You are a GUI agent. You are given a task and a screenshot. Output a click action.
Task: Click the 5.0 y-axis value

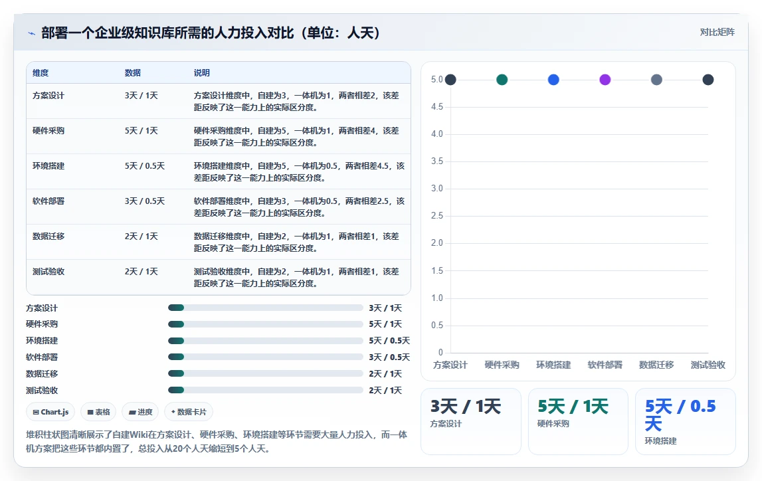437,79
